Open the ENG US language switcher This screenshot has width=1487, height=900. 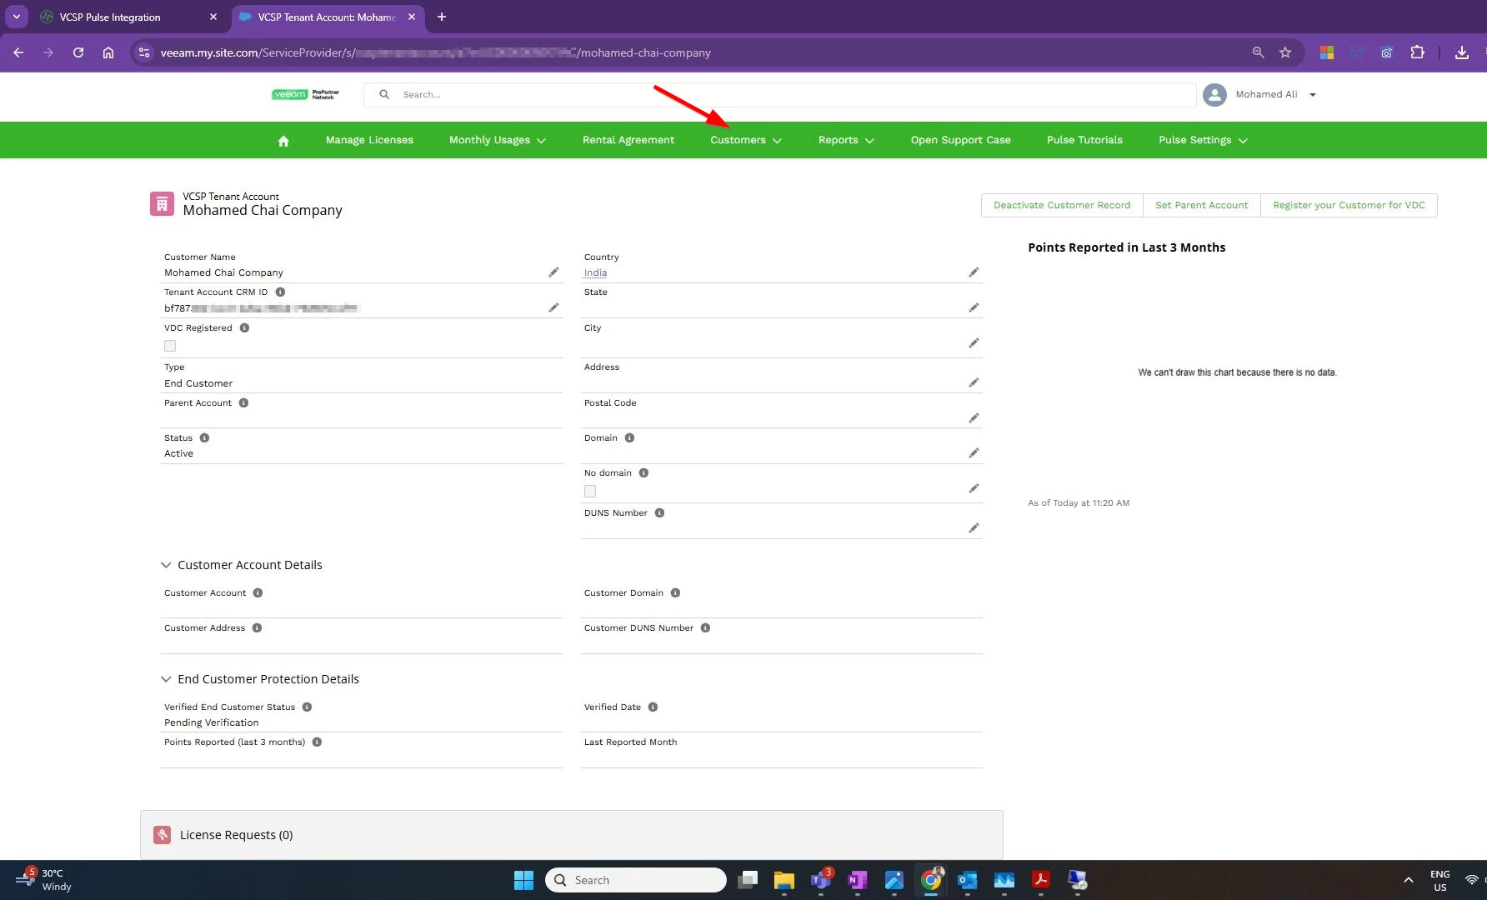click(1439, 880)
